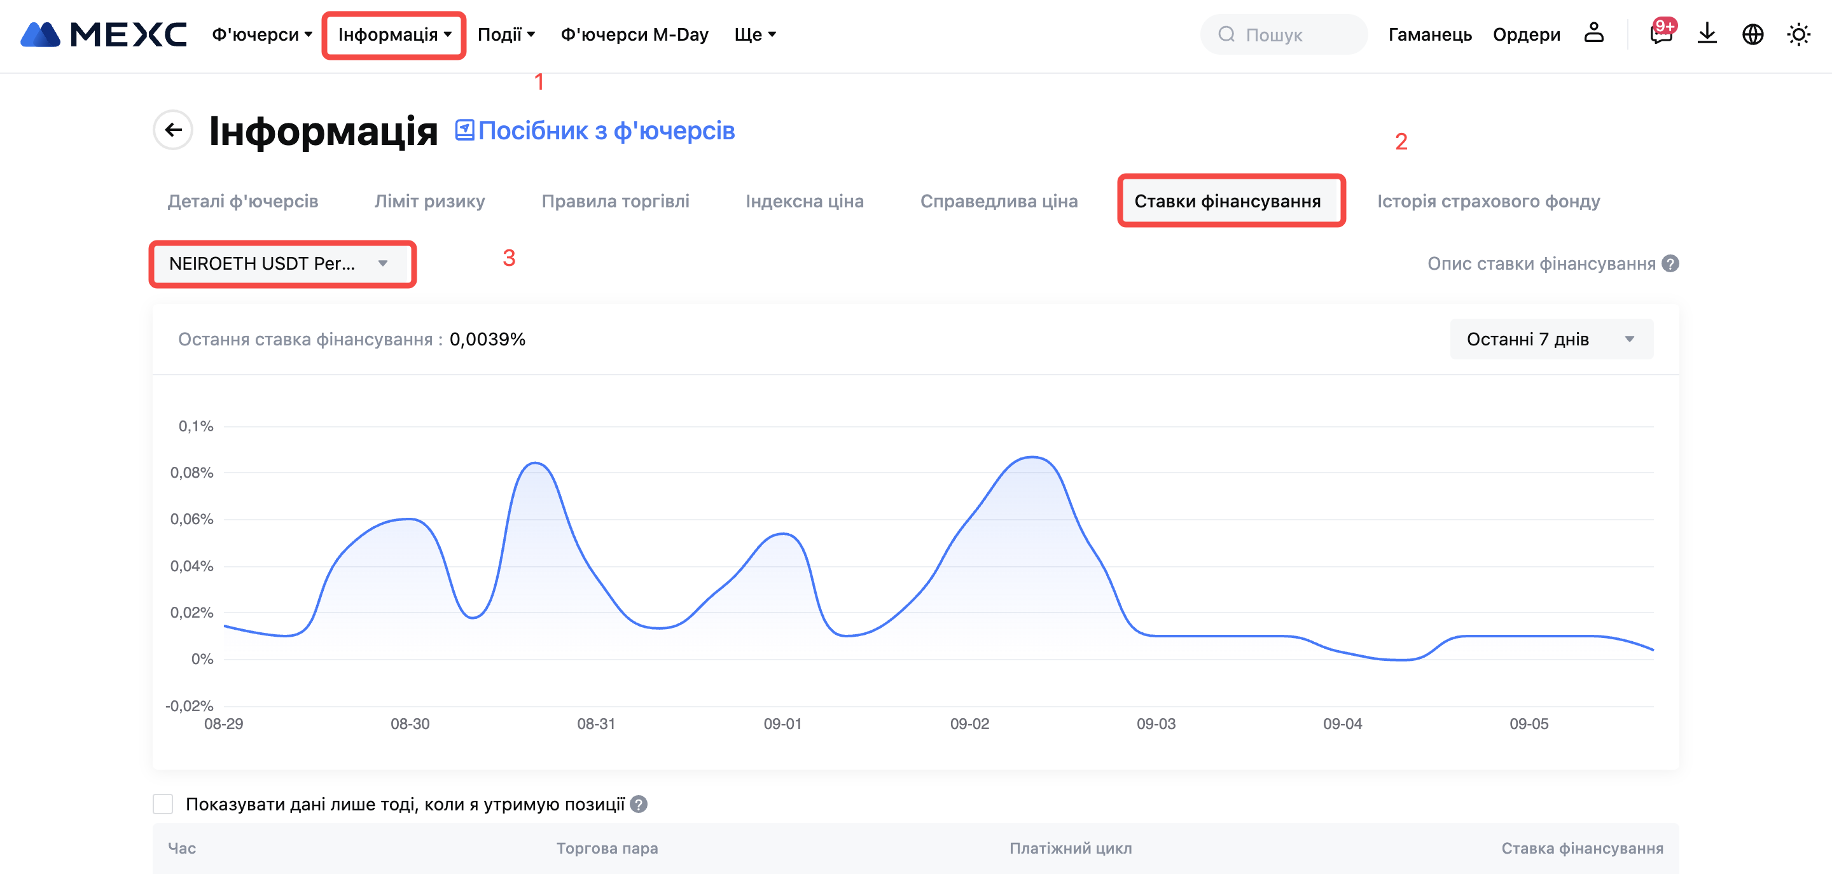Open notifications with 9+ badge

coord(1661,34)
